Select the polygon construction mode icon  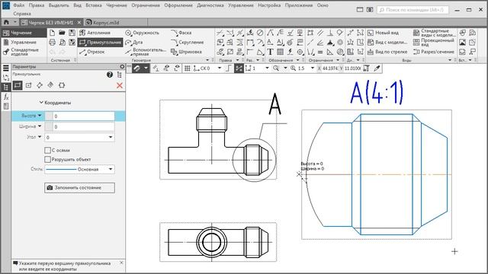pyautogui.click(x=62, y=85)
